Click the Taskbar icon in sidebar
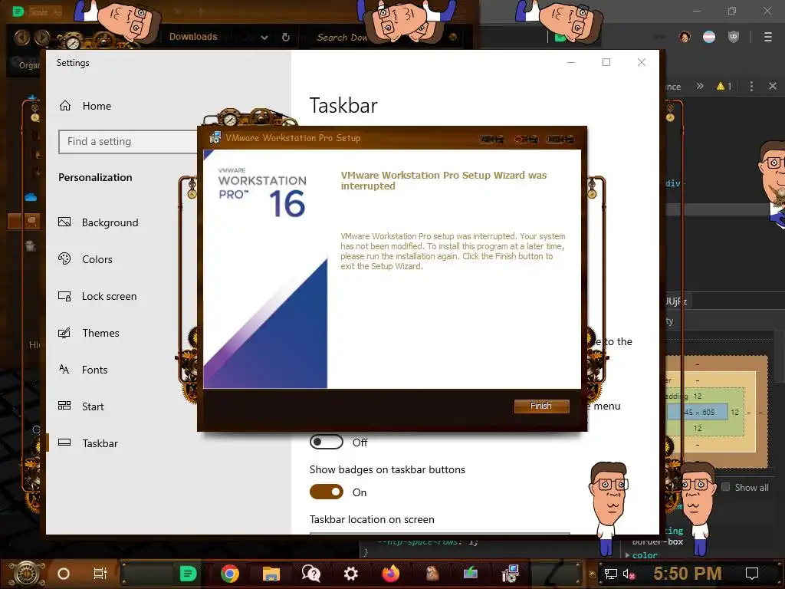Viewport: 785px width, 589px height. point(64,443)
